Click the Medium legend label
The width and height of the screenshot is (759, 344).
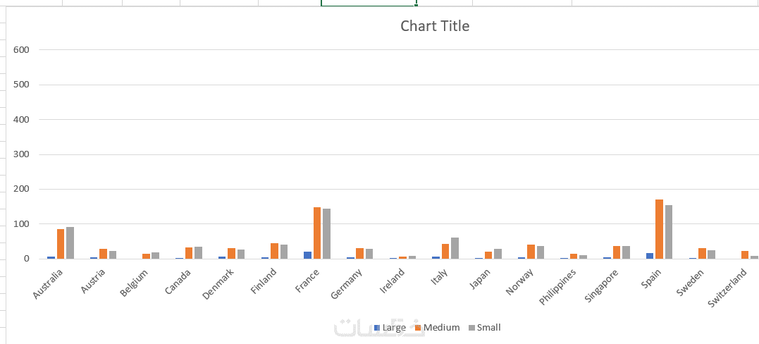441,328
